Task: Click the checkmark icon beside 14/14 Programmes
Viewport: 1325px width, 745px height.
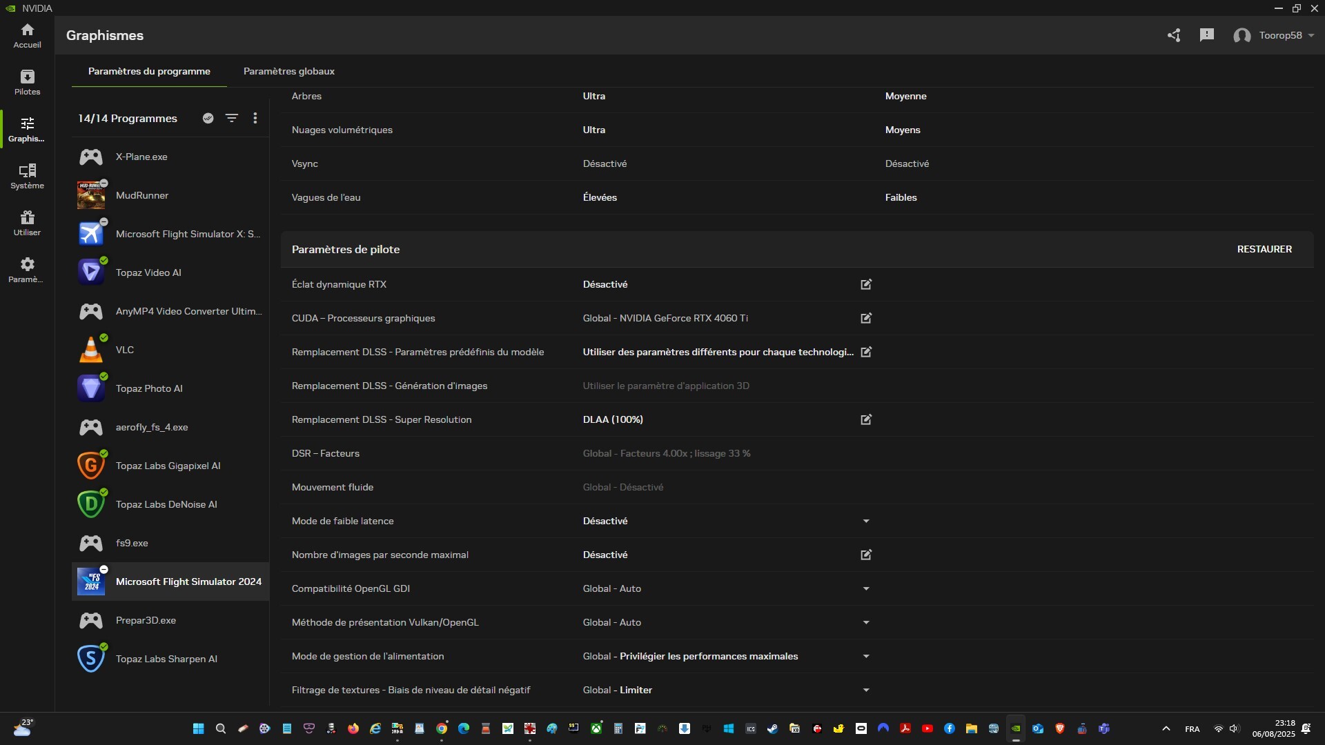Action: [x=208, y=118]
